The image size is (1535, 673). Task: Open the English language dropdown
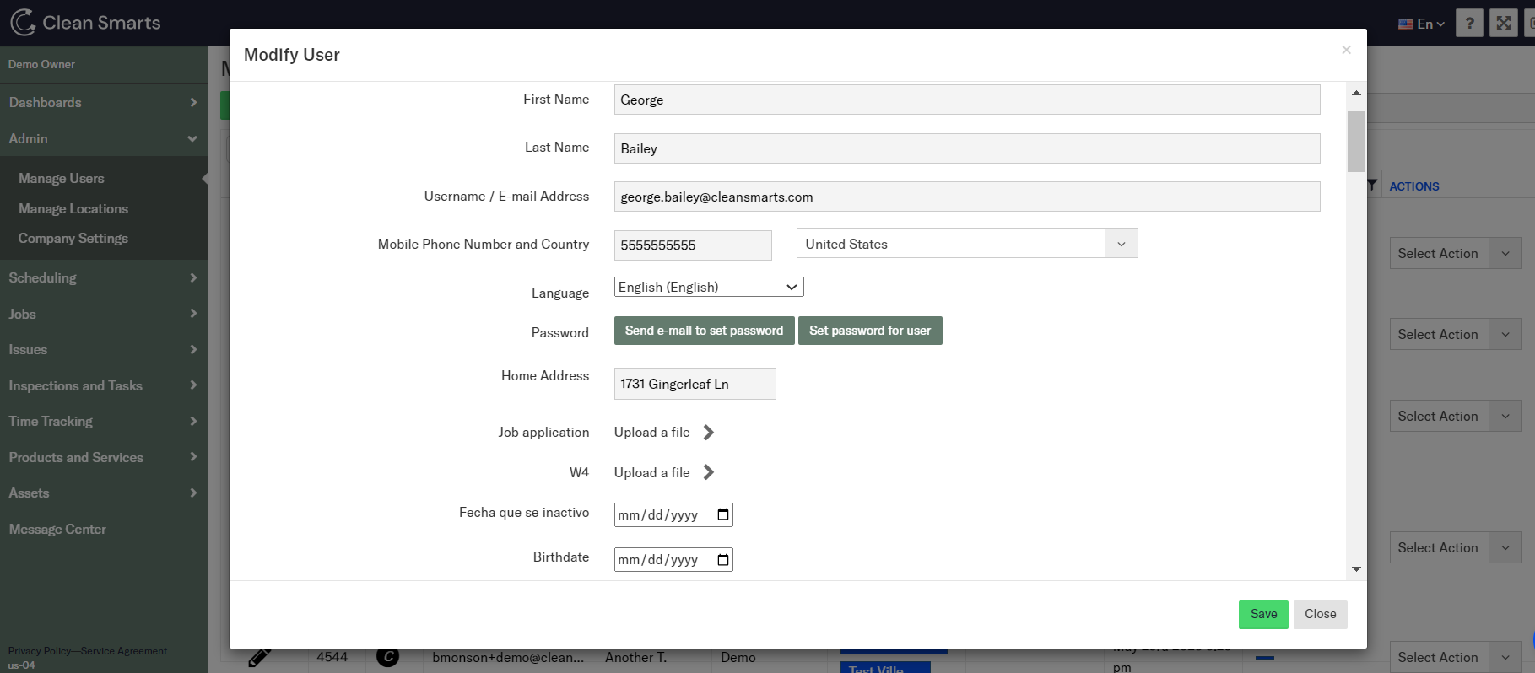pyautogui.click(x=709, y=287)
